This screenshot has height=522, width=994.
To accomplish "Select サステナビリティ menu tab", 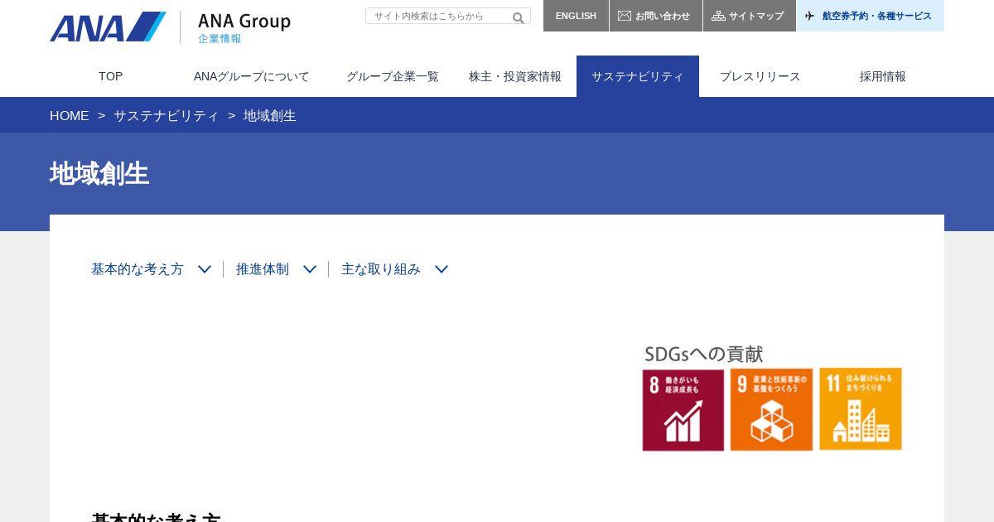I will coord(638,76).
